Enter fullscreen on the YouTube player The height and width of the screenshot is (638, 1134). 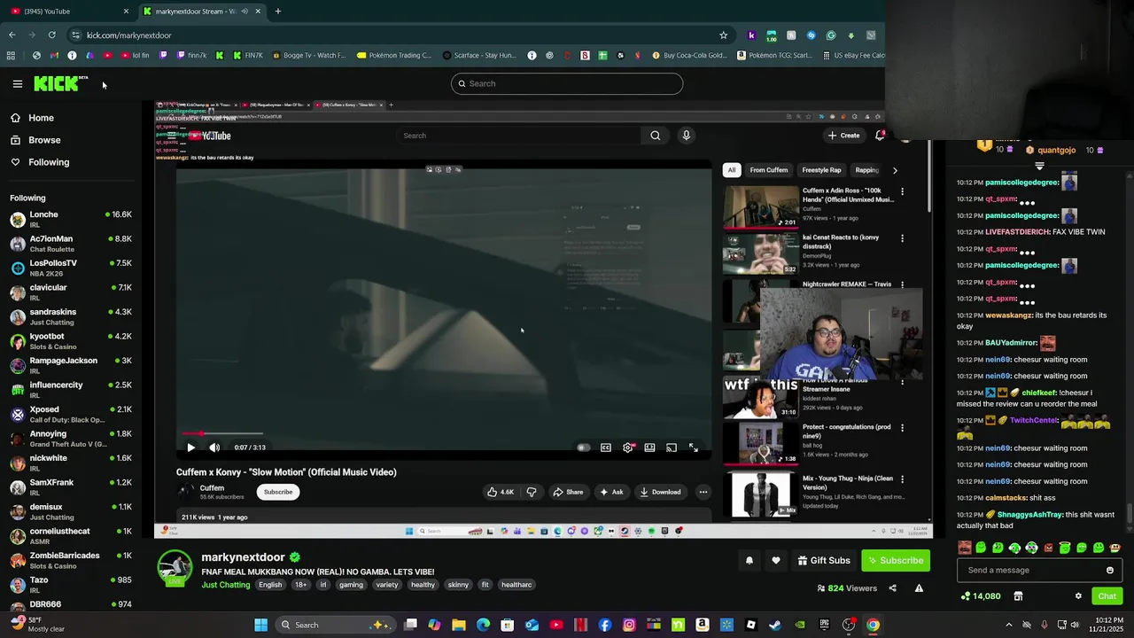(694, 447)
